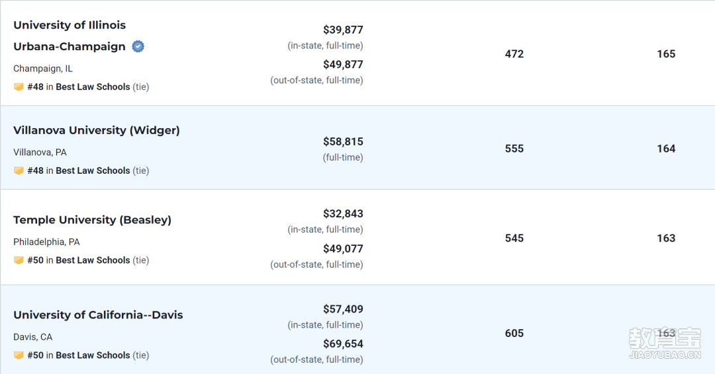Click Villanova's $58,815 full-time tuition
The width and height of the screenshot is (715, 374).
coord(343,141)
